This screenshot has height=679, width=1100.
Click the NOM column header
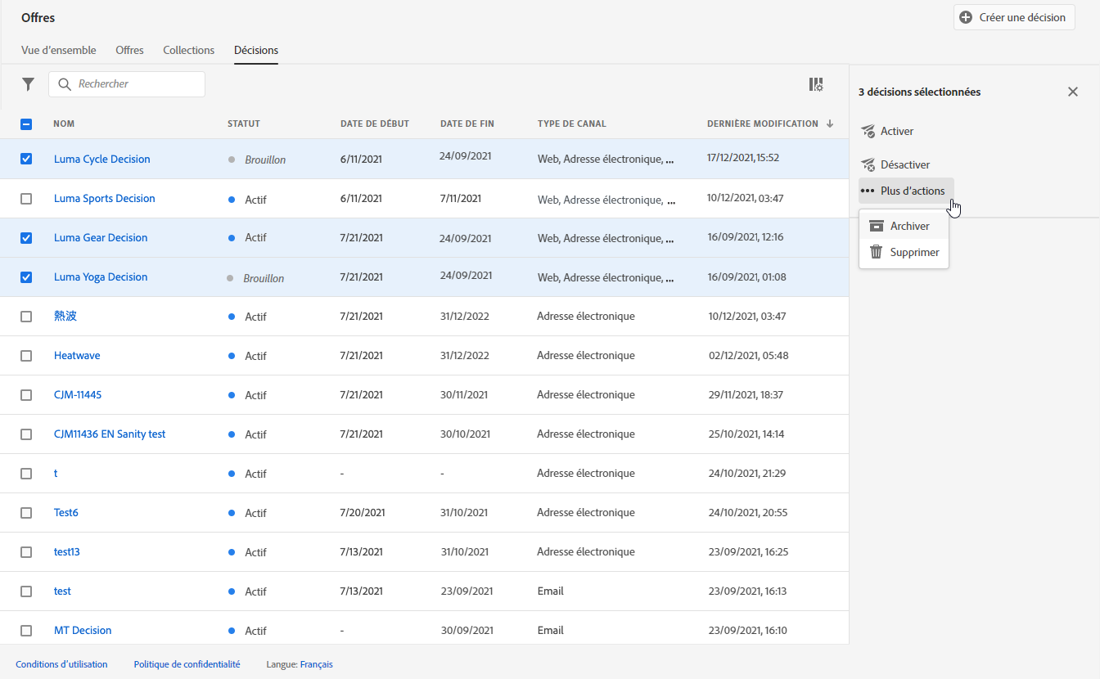64,124
